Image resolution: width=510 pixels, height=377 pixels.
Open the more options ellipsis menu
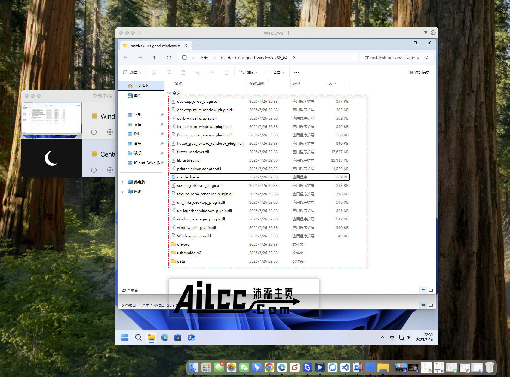tap(297, 72)
